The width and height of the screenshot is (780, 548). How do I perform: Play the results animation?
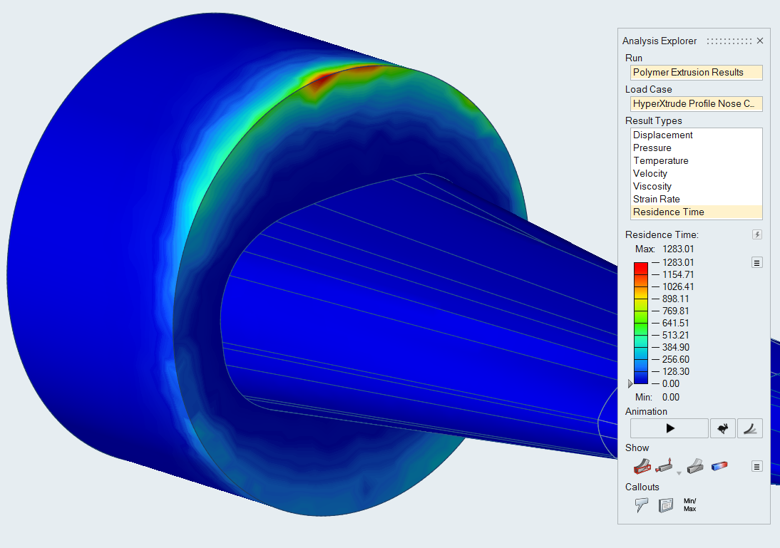coord(669,428)
